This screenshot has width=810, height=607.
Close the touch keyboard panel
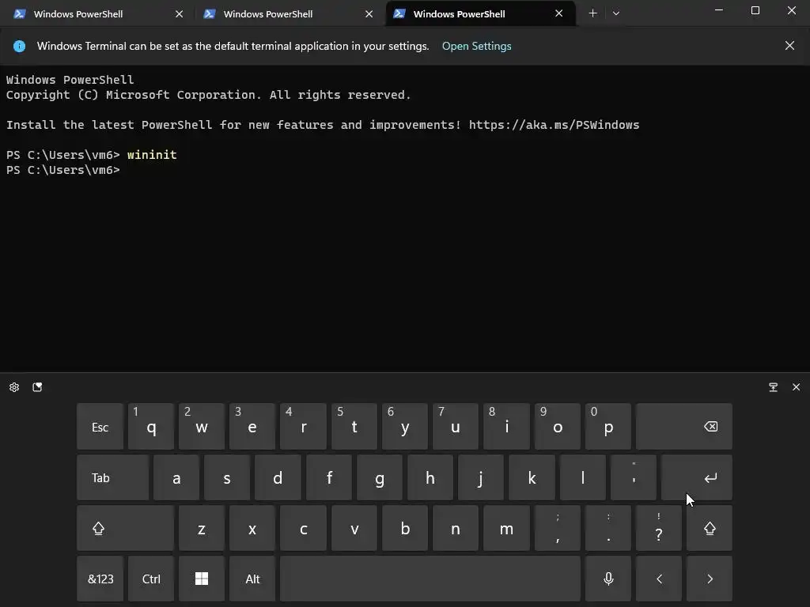pyautogui.click(x=796, y=387)
